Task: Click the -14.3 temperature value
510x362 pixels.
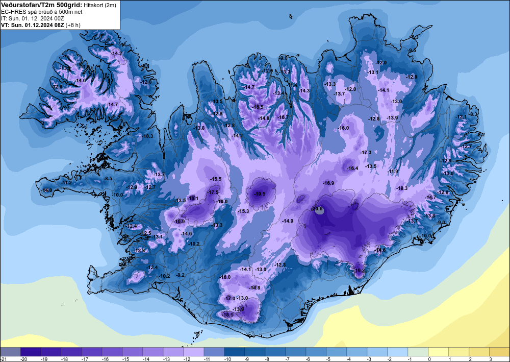Action: tap(304, 91)
